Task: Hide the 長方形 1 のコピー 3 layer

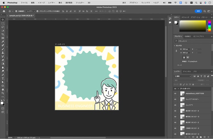Action: pyautogui.click(x=175, y=111)
